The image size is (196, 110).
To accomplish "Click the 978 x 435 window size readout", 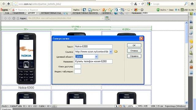I will click(143, 106).
